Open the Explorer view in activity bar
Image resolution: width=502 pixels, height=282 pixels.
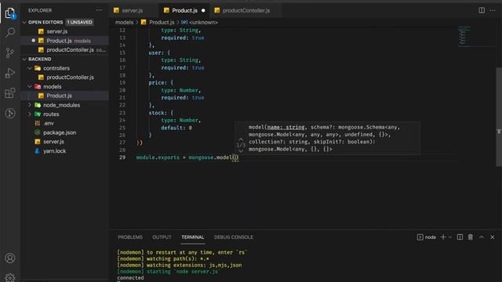click(x=10, y=13)
